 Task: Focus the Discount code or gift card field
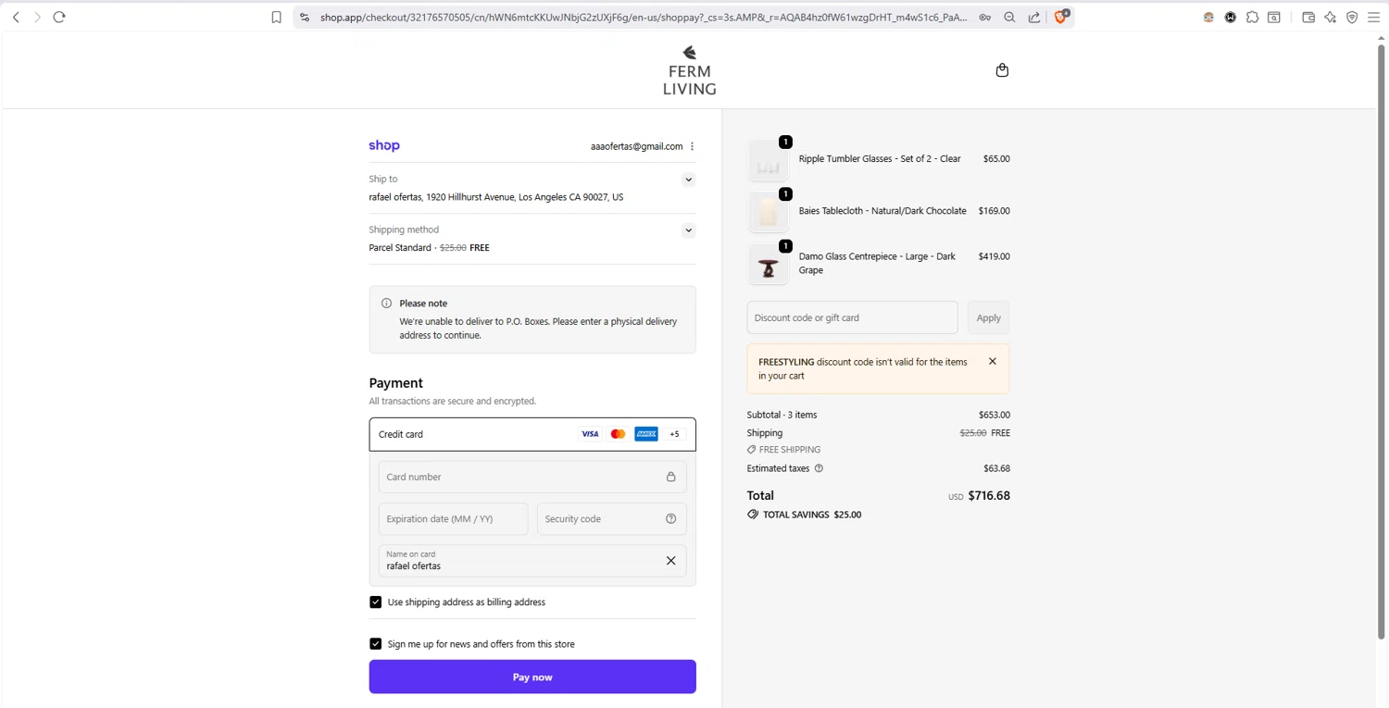pyautogui.click(x=852, y=317)
